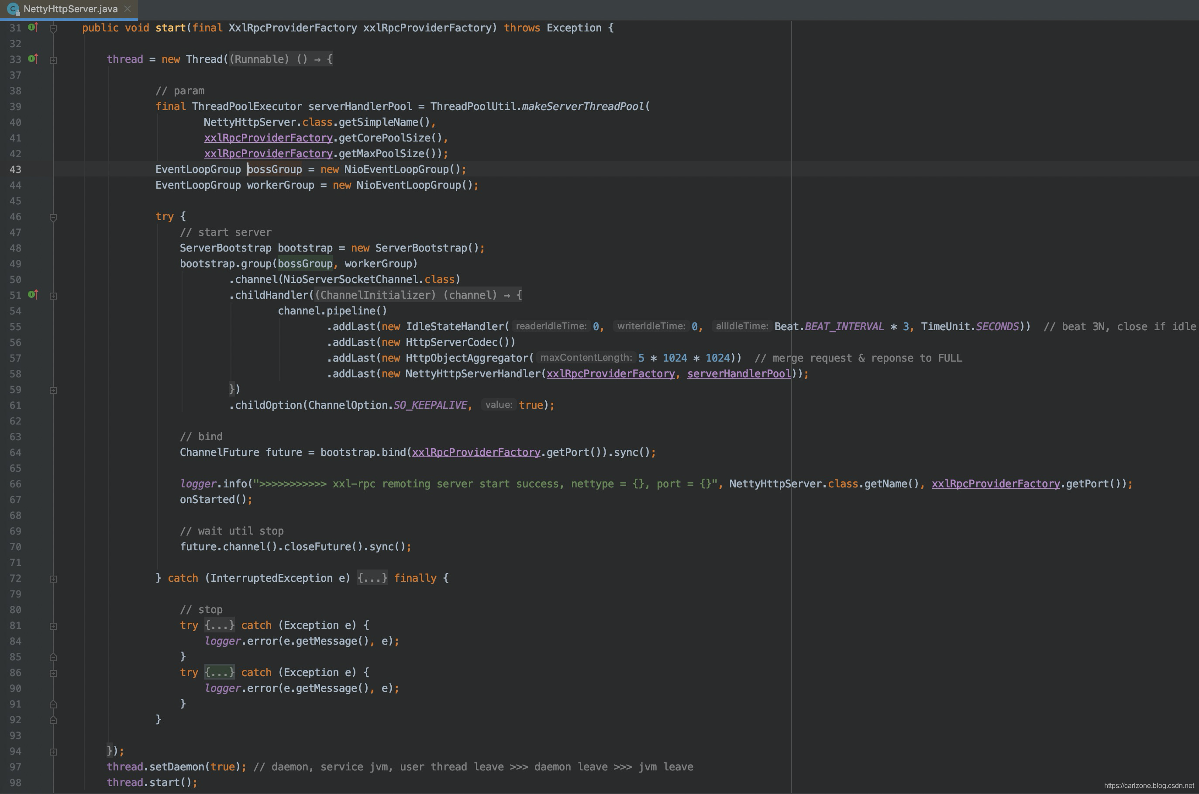Click the folded (ChannelInitializer) (channel) hint
Screen dimensions: 1199x794
pyautogui.click(x=418, y=295)
